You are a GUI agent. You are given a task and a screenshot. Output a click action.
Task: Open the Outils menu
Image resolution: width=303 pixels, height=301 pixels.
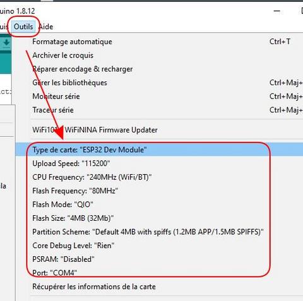[23, 27]
